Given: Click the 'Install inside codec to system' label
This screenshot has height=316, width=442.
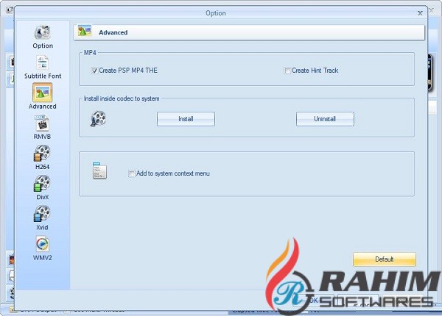Looking at the screenshot, I should (122, 98).
